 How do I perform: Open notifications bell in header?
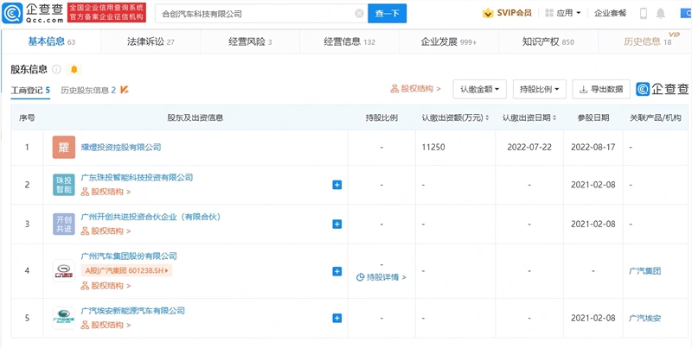660,13
